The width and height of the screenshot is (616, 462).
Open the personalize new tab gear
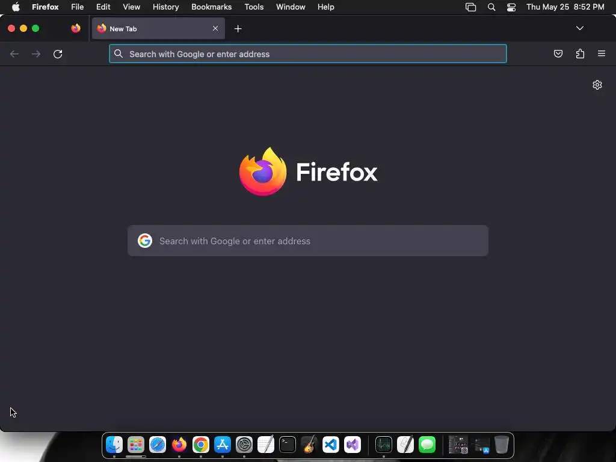[597, 85]
